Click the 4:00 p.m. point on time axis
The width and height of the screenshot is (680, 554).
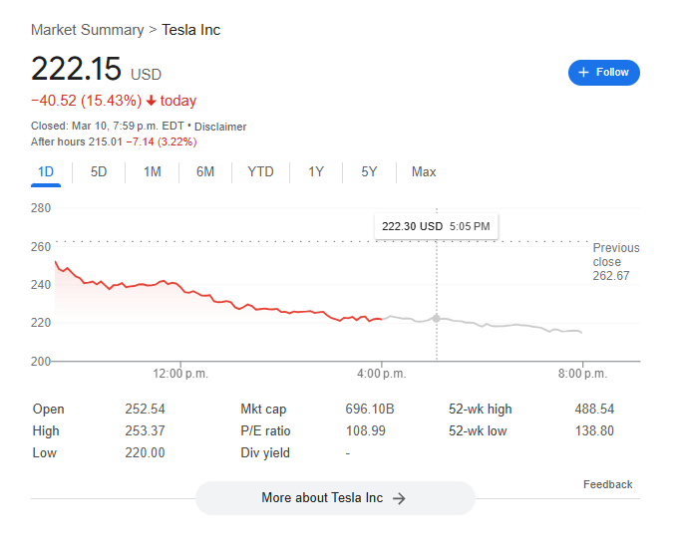point(382,374)
